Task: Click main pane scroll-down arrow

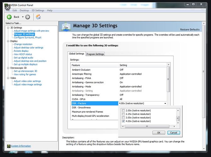Action: pos(204,149)
